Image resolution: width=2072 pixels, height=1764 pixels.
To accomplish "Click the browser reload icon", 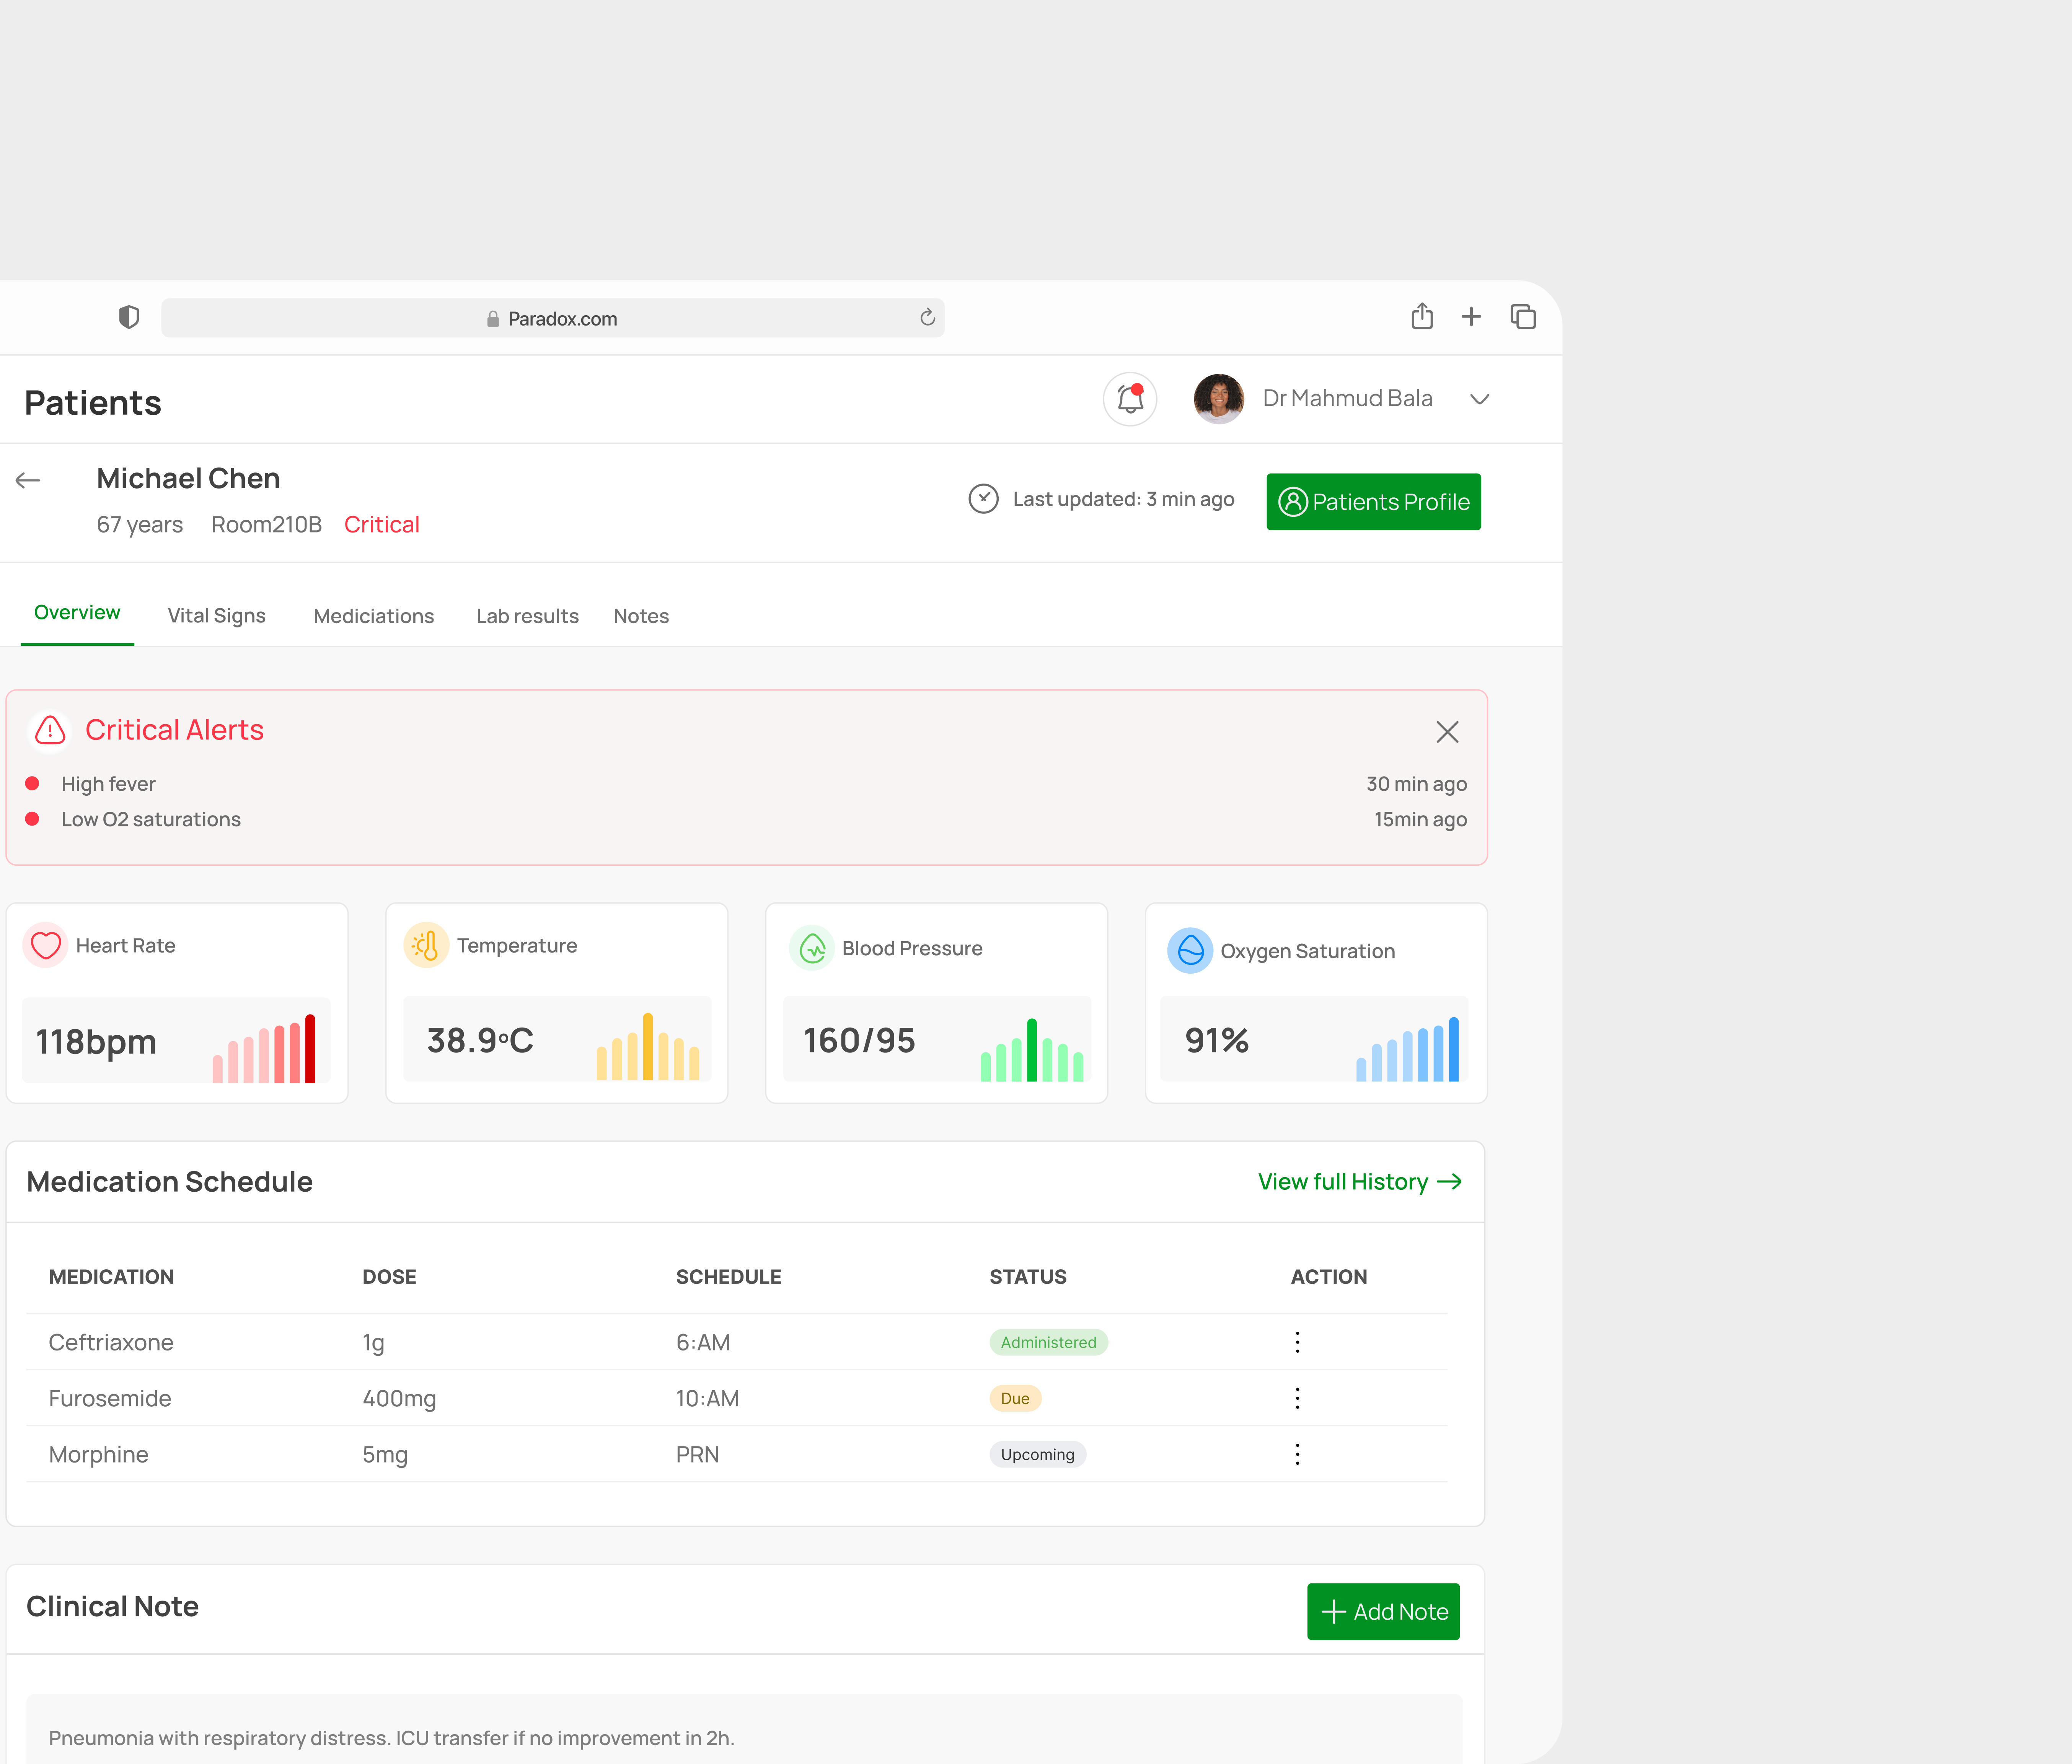I will tap(927, 318).
